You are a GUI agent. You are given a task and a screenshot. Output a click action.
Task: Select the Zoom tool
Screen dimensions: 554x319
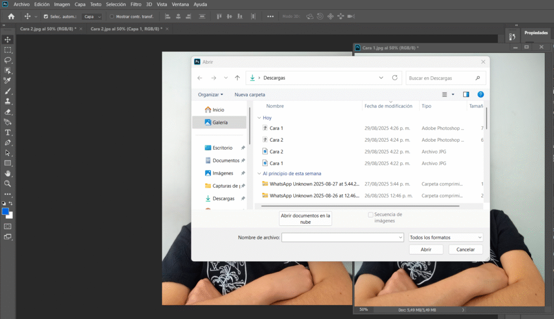(8, 184)
